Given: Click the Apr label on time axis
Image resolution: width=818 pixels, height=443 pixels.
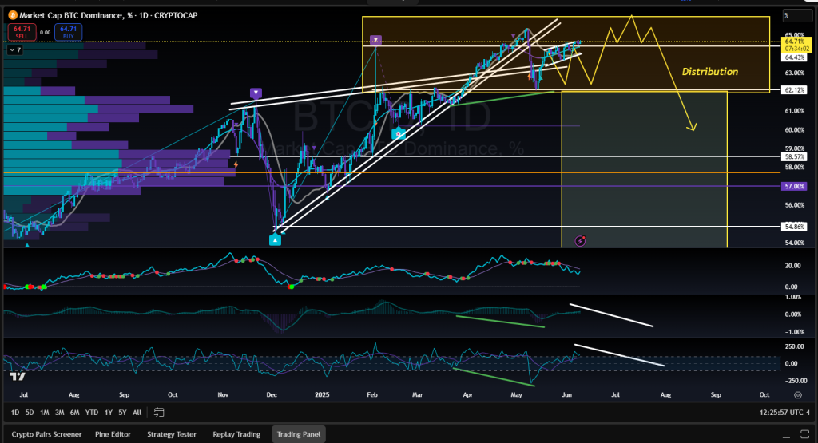Looking at the screenshot, I should pos(467,394).
